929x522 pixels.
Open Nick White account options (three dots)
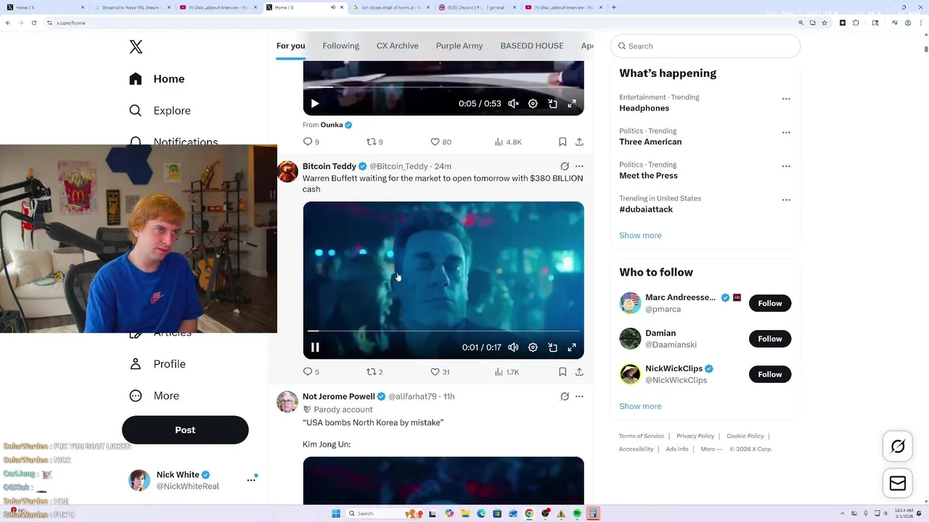pyautogui.click(x=251, y=480)
